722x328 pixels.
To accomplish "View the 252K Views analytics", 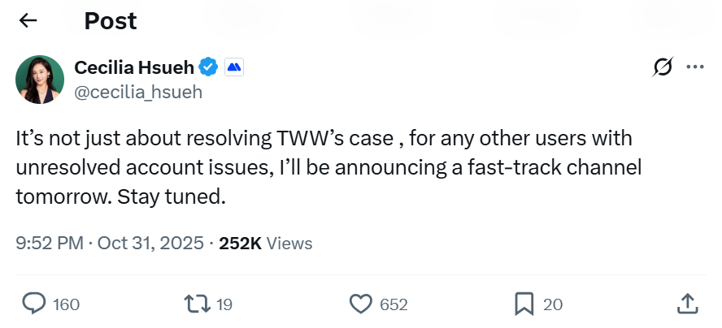I will (x=266, y=243).
